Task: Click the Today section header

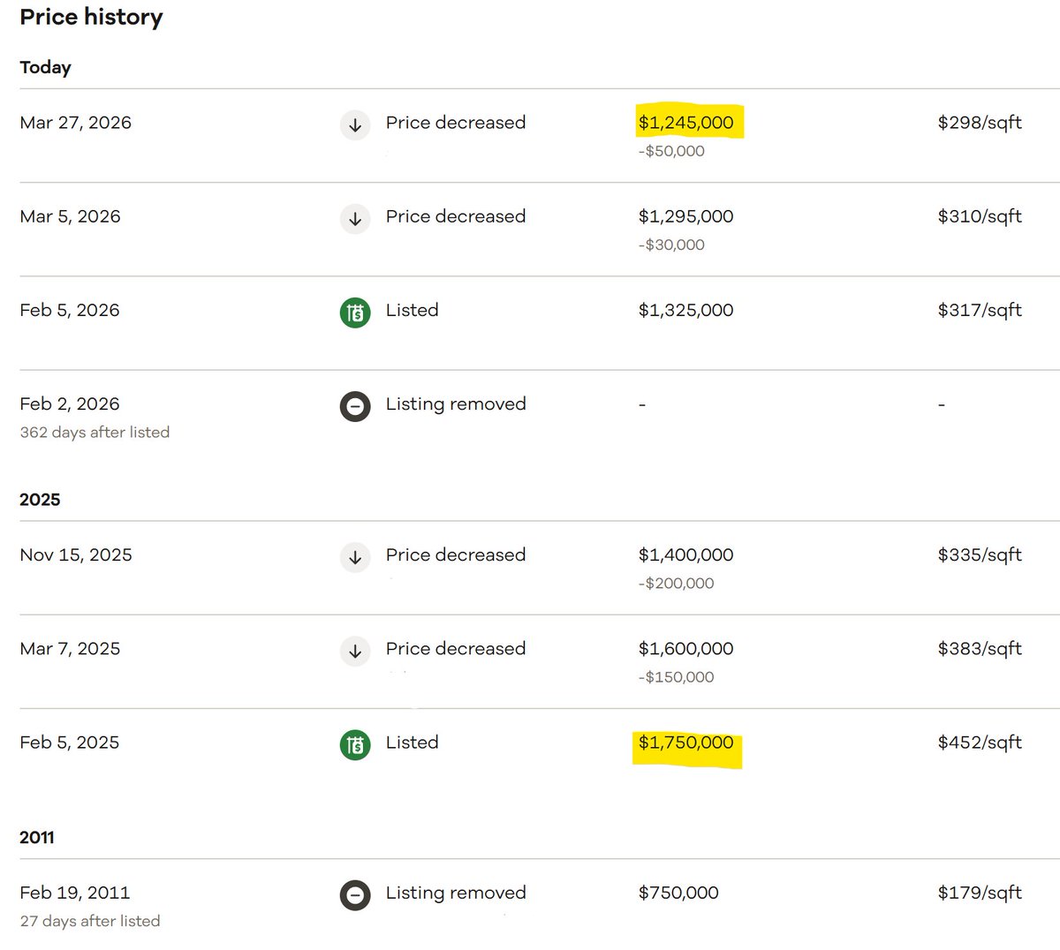Action: pos(45,68)
